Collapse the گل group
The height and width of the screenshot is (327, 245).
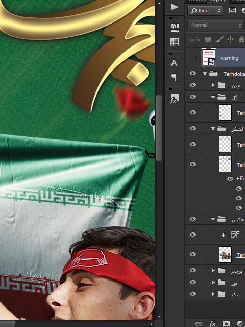[213, 97]
